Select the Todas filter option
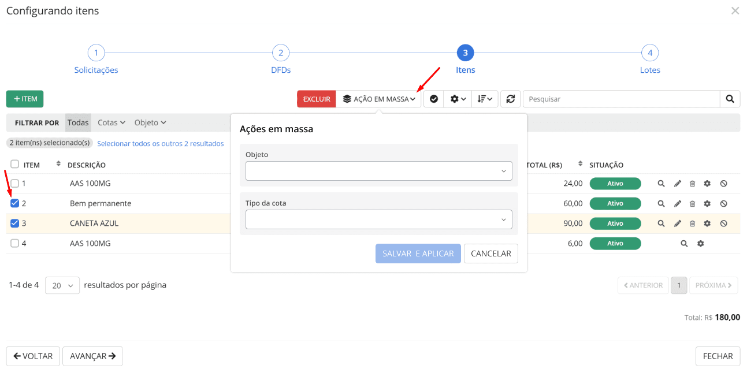This screenshot has height=369, width=747. pos(78,122)
